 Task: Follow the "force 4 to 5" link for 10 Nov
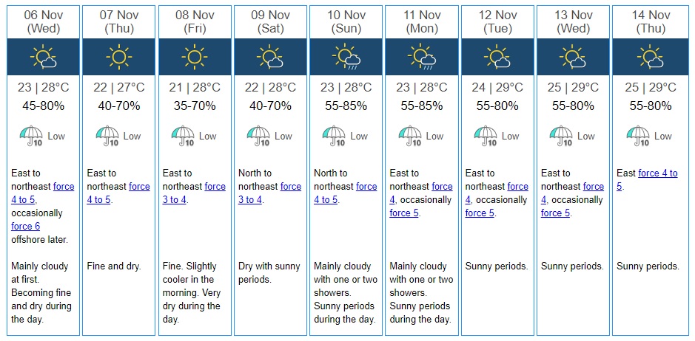[x=327, y=200]
